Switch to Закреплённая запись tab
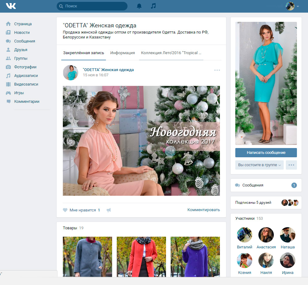Screen dimensions: 308x285 (x=83, y=53)
